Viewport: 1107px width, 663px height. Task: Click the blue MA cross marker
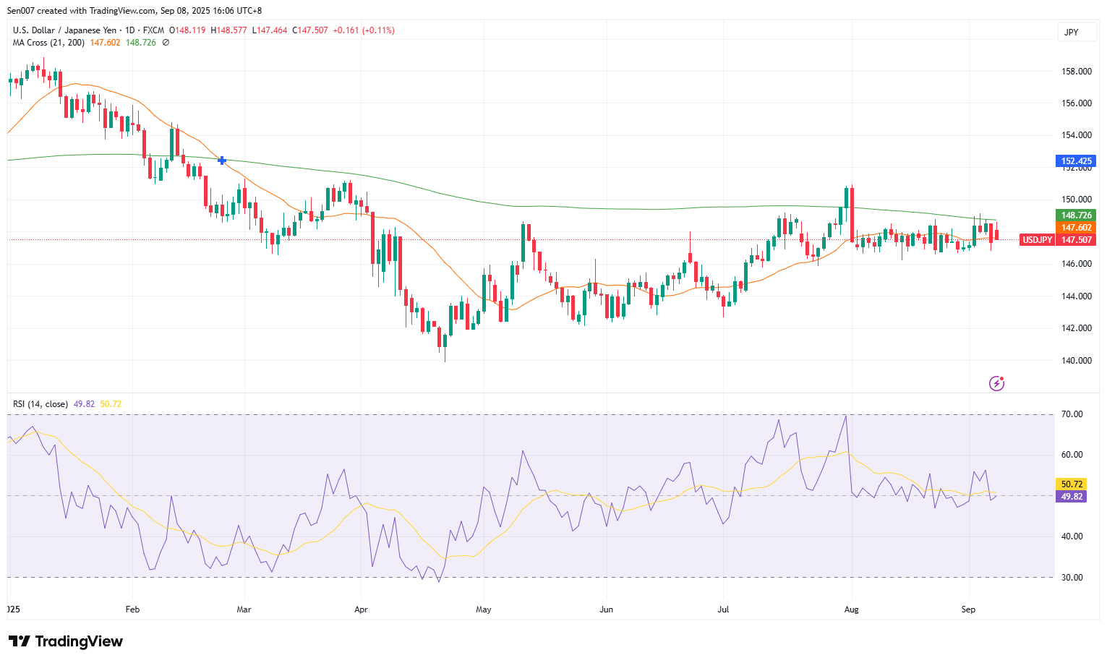point(222,160)
